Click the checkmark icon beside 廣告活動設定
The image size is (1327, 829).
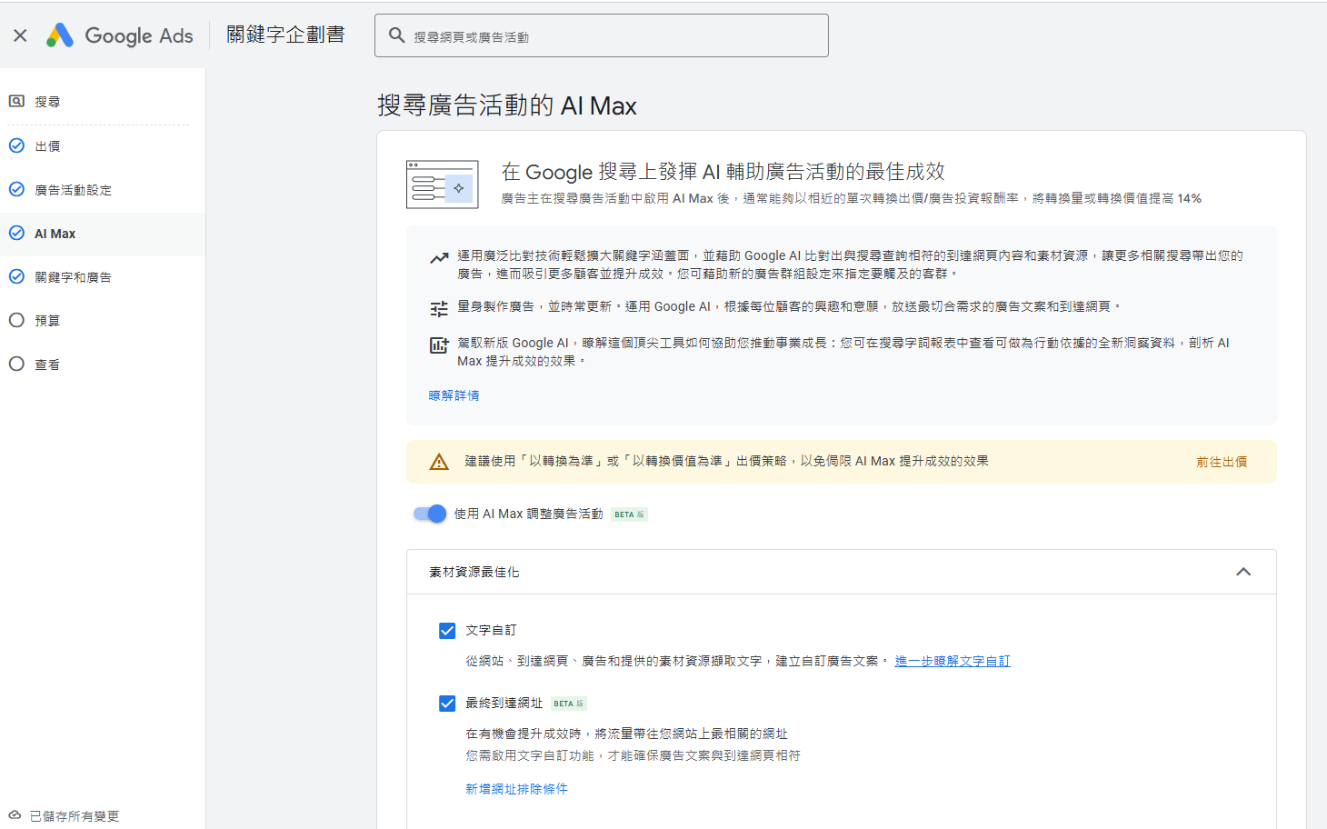click(16, 189)
